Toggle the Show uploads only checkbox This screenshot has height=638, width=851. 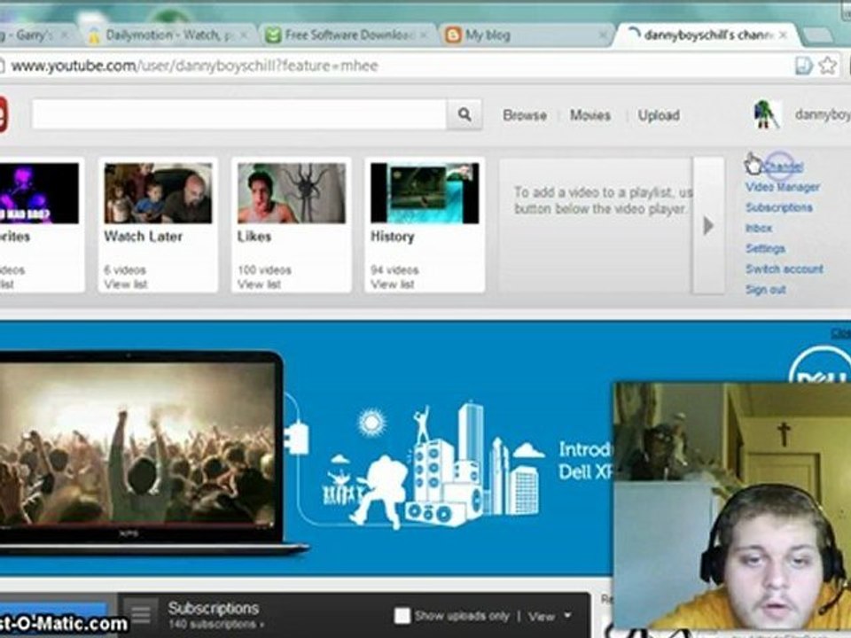pyautogui.click(x=402, y=616)
